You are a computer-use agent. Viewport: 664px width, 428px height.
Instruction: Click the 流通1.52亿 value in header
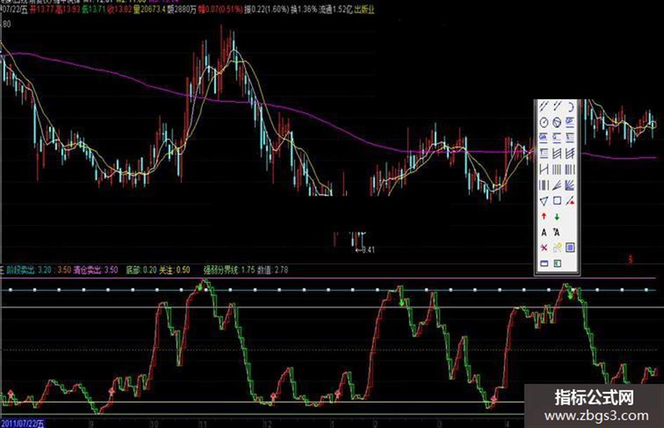tap(335, 9)
